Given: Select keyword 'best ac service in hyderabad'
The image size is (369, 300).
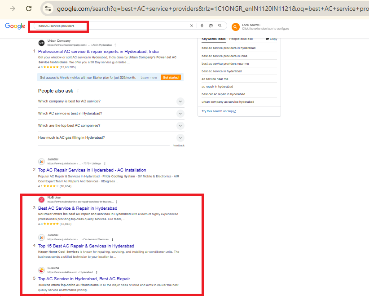Looking at the screenshot, I should [x=222, y=71].
